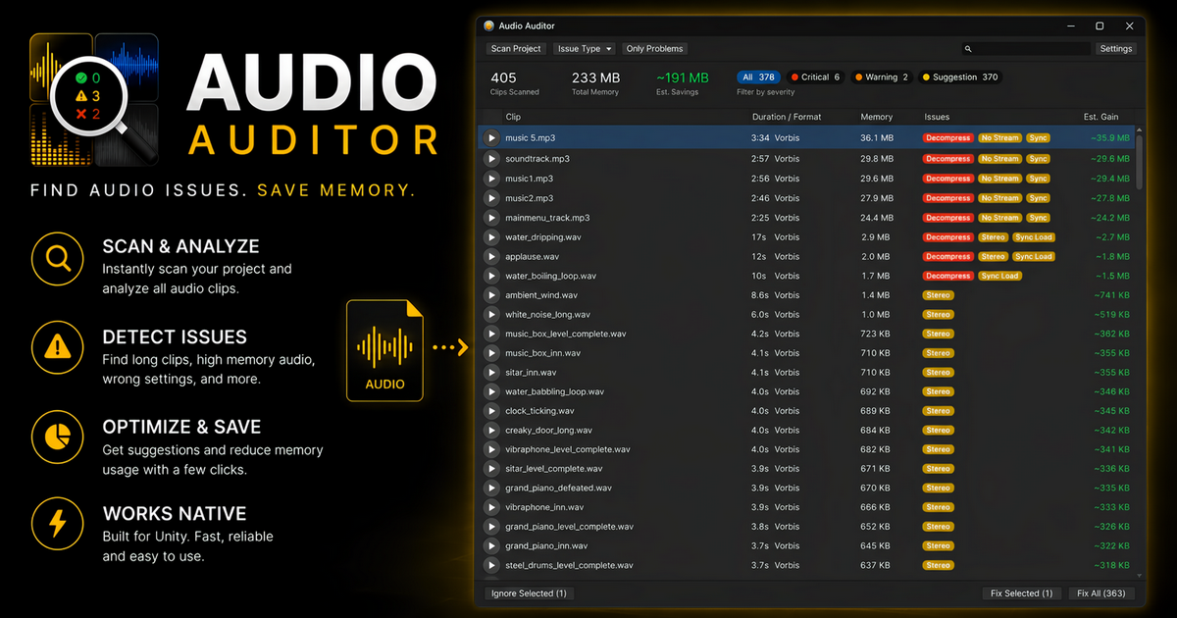This screenshot has width=1177, height=618.
Task: Play the water_dripping.wav clip preview
Action: coord(492,237)
